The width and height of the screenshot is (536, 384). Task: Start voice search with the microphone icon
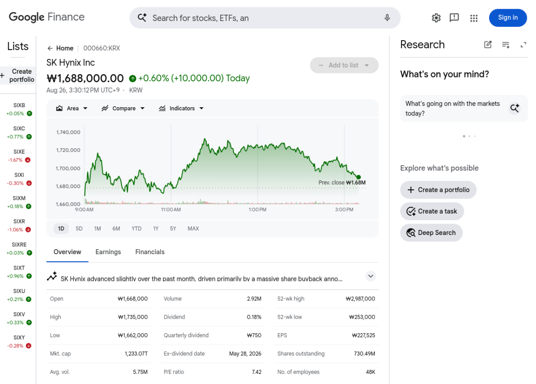[387, 18]
